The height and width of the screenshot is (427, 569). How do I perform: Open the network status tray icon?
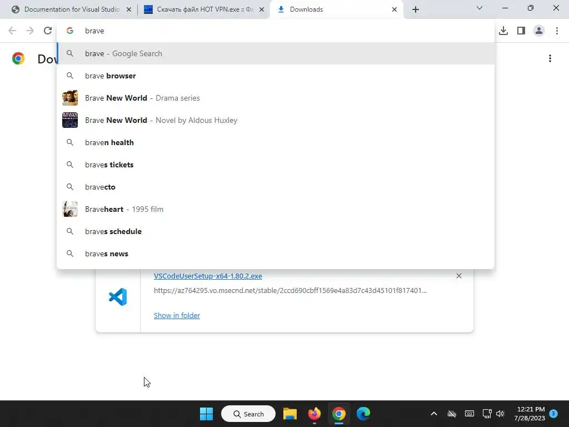point(487,414)
